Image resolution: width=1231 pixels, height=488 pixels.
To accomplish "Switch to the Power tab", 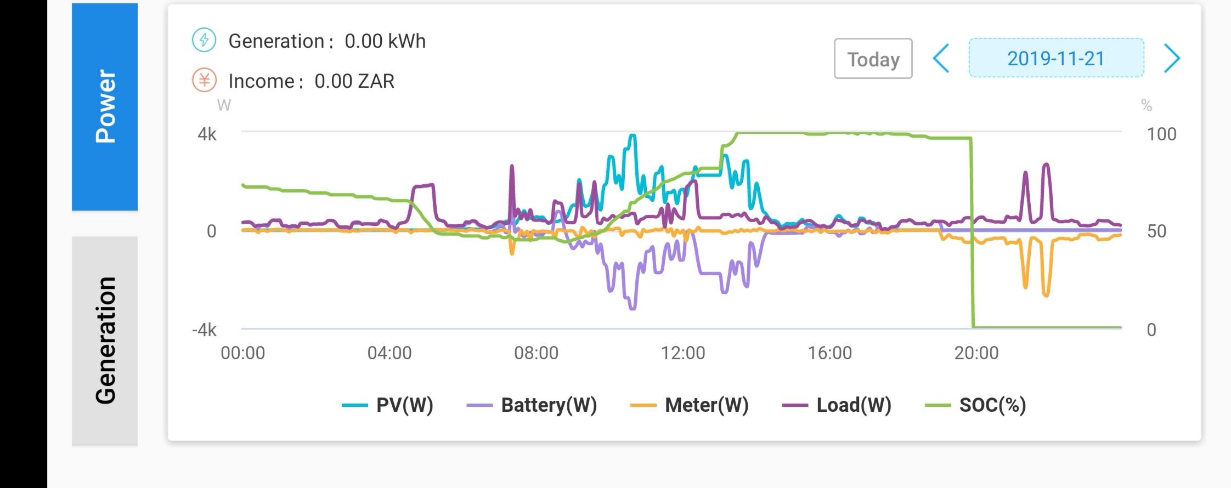I will click(x=105, y=107).
